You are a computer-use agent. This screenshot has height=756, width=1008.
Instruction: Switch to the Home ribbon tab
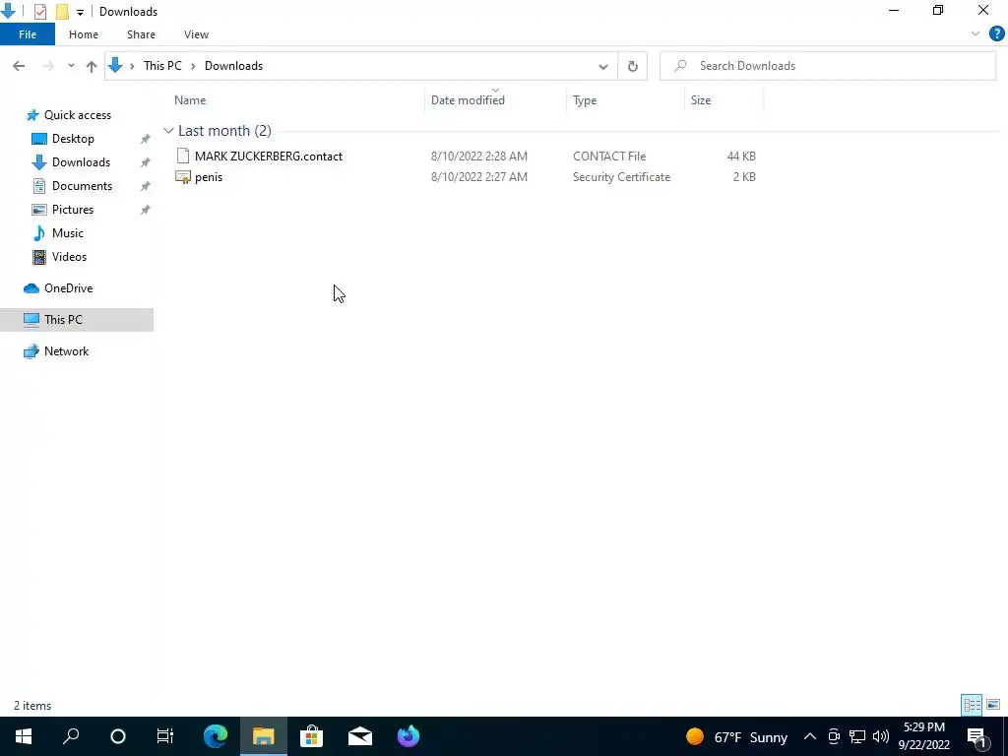tap(84, 34)
